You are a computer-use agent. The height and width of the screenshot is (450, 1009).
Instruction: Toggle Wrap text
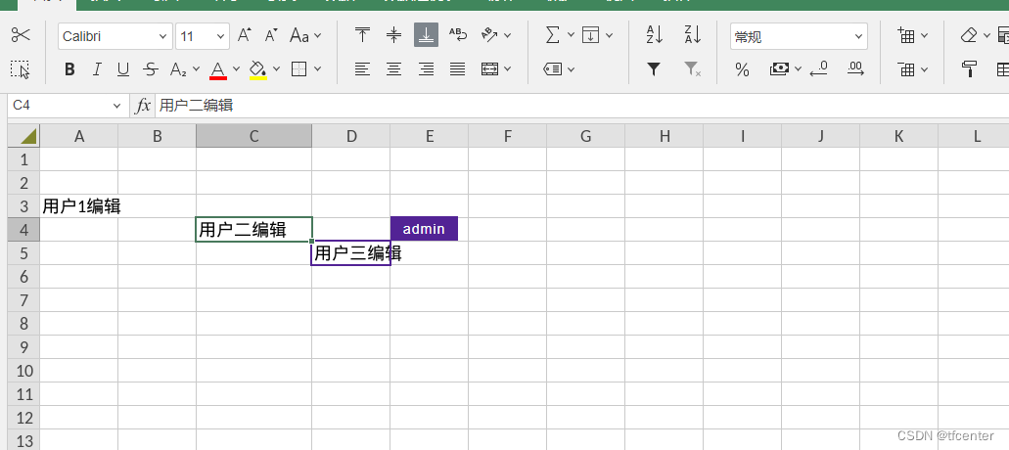pos(458,35)
